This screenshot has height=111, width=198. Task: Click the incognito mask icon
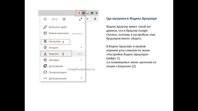pos(45,33)
